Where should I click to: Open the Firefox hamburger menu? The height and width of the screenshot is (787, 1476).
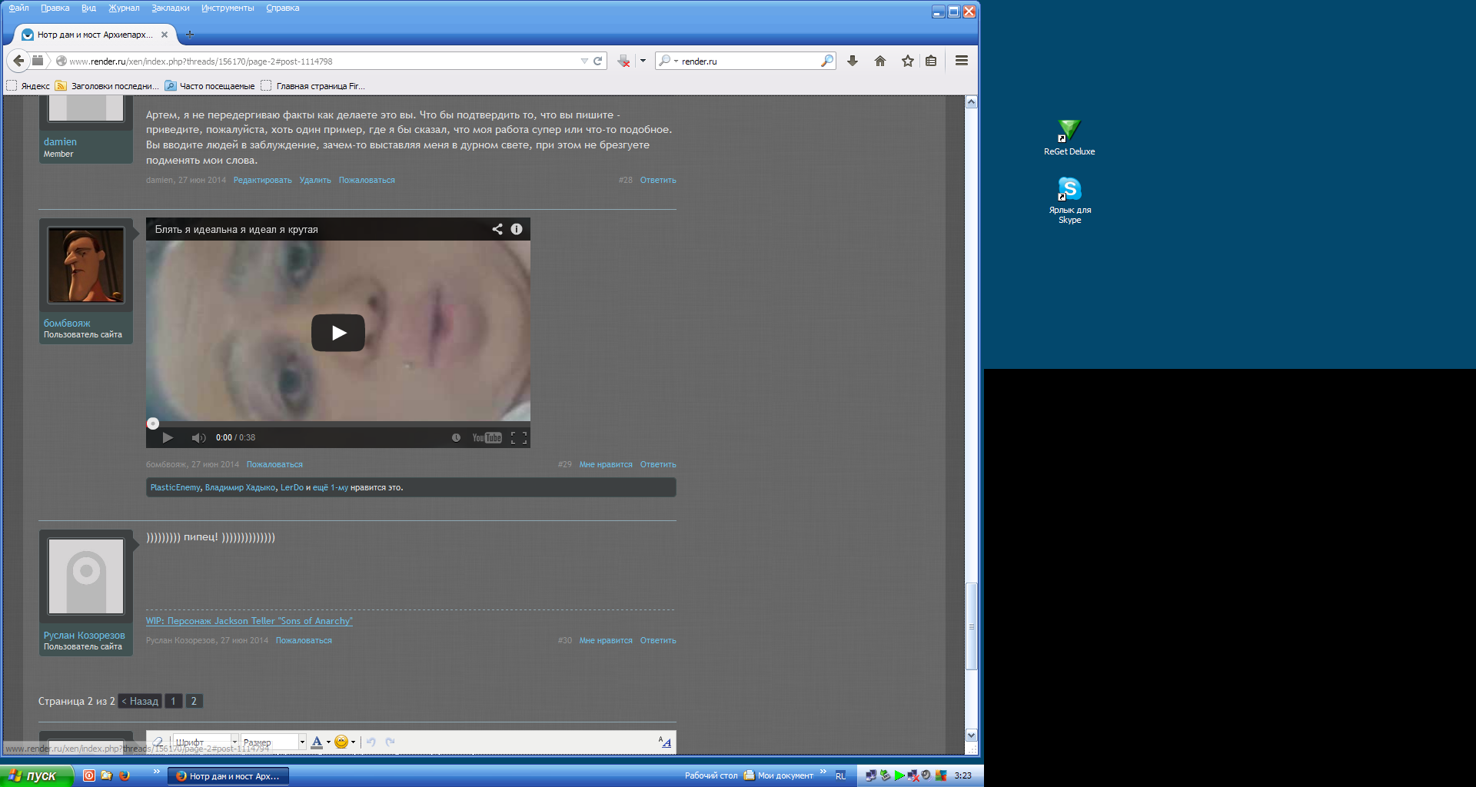coord(961,61)
